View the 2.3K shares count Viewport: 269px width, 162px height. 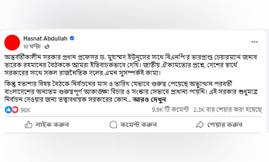point(228,110)
